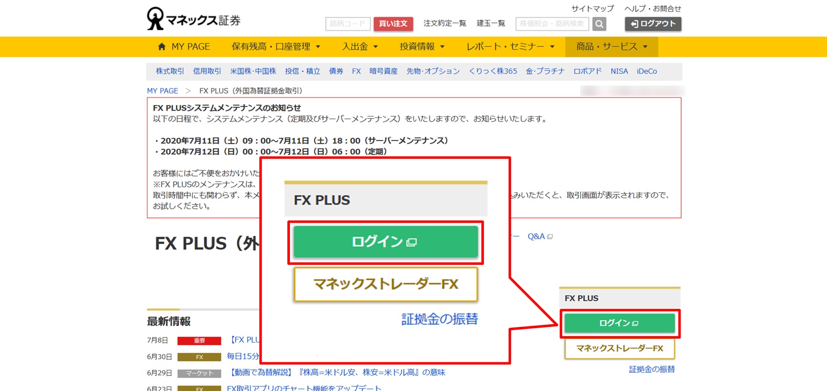Select FX in the sub-navigation
Image resolution: width=827 pixels, height=391 pixels.
[357, 71]
